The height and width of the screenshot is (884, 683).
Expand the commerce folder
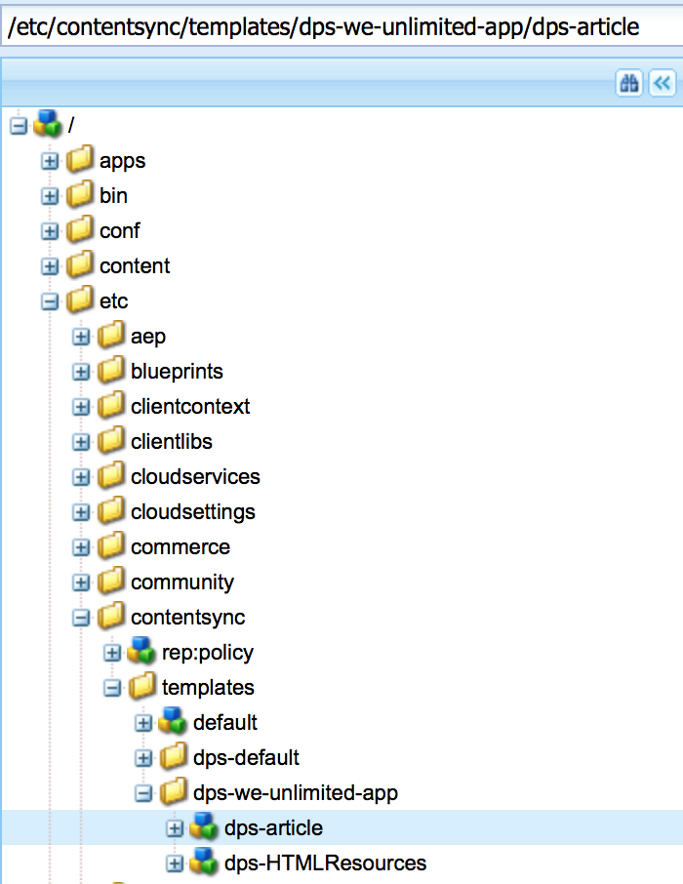click(81, 547)
